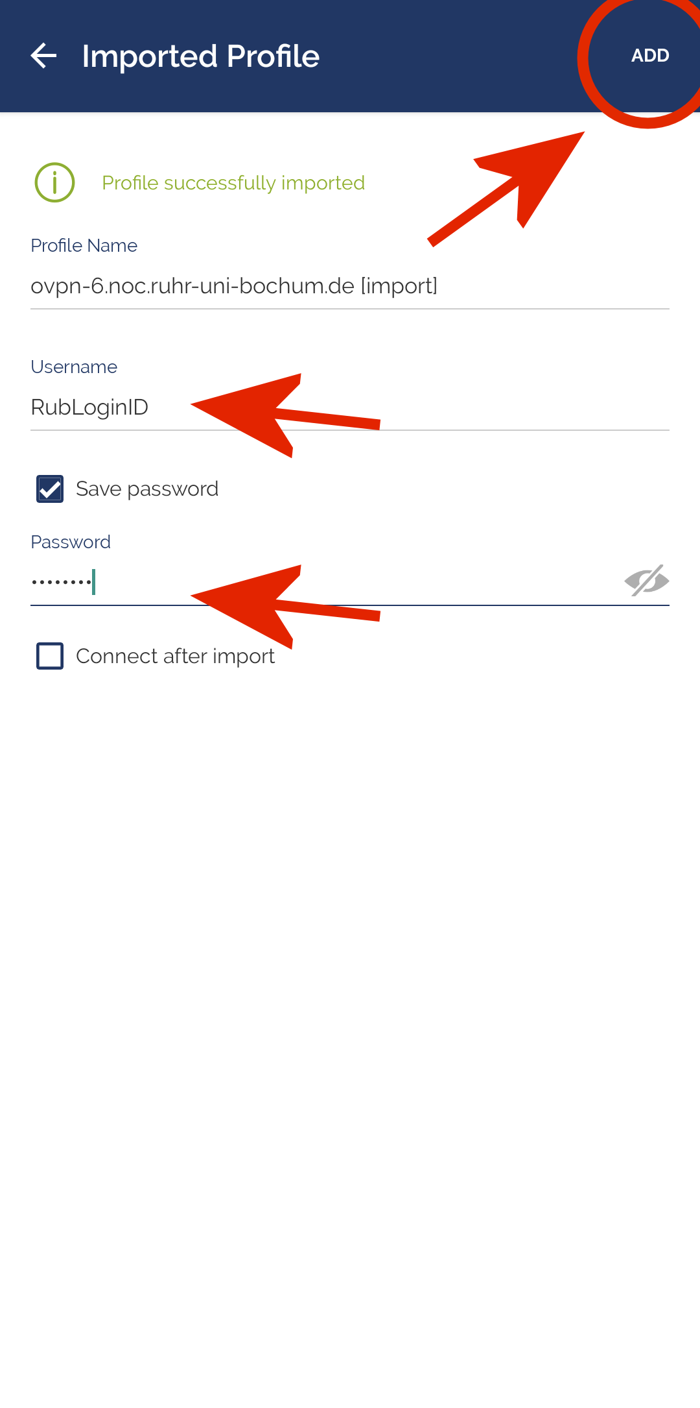Focus the Password input field
This screenshot has height=1408, width=700.
click(324, 582)
